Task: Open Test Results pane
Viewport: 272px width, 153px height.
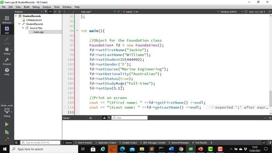Action: 199,143
